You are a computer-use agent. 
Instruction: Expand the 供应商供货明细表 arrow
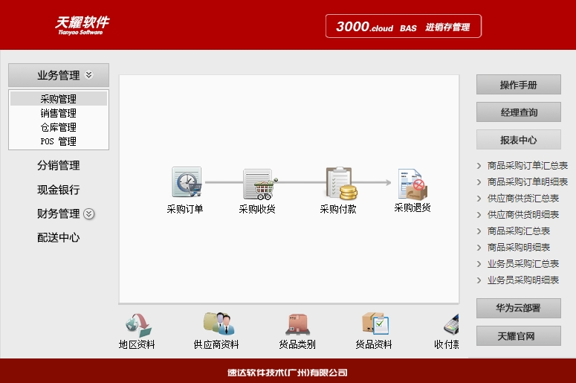click(x=479, y=215)
